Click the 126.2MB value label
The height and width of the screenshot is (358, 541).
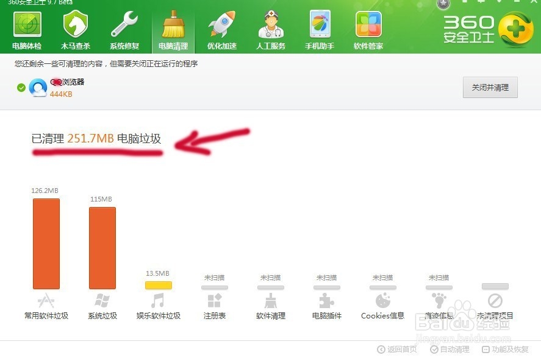click(45, 191)
